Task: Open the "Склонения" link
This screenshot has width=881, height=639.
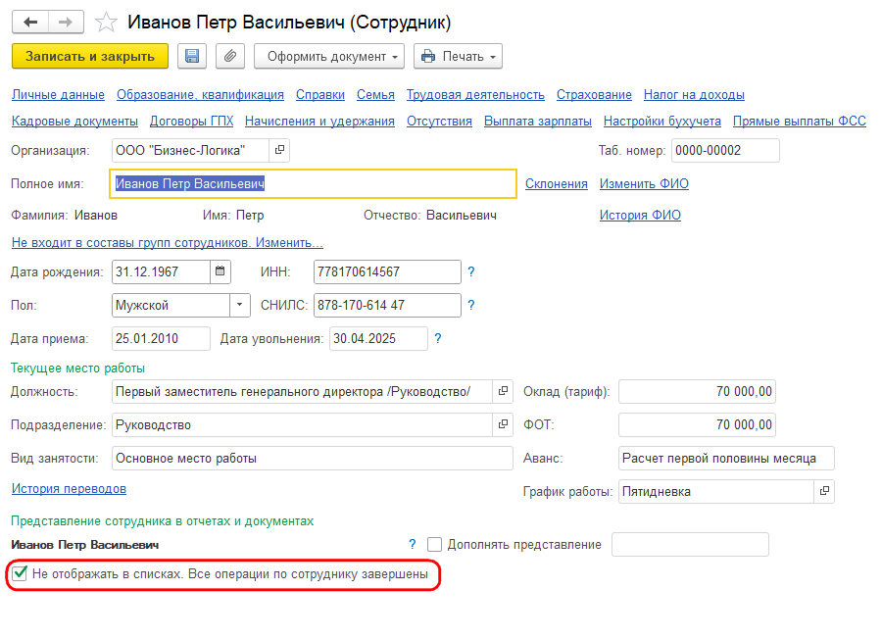Action: [x=557, y=184]
